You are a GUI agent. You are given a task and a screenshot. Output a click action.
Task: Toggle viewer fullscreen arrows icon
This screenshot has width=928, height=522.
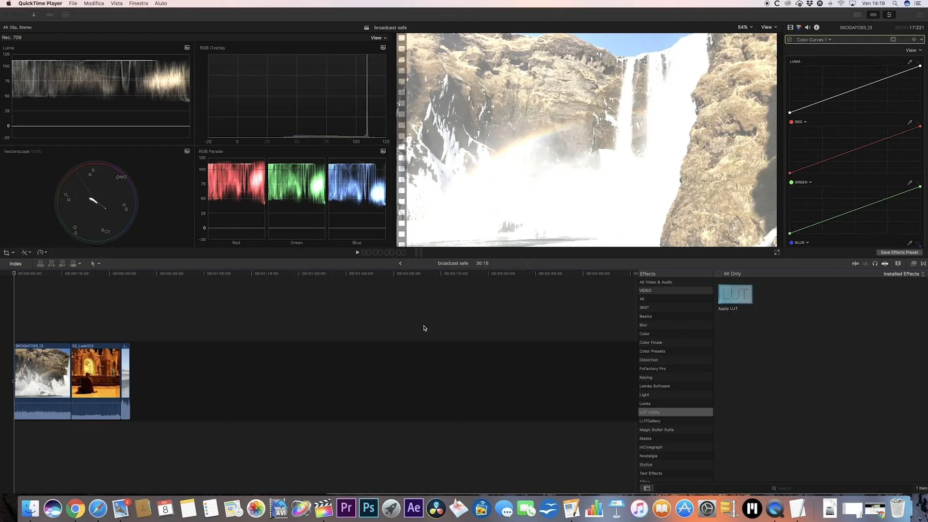pos(777,252)
